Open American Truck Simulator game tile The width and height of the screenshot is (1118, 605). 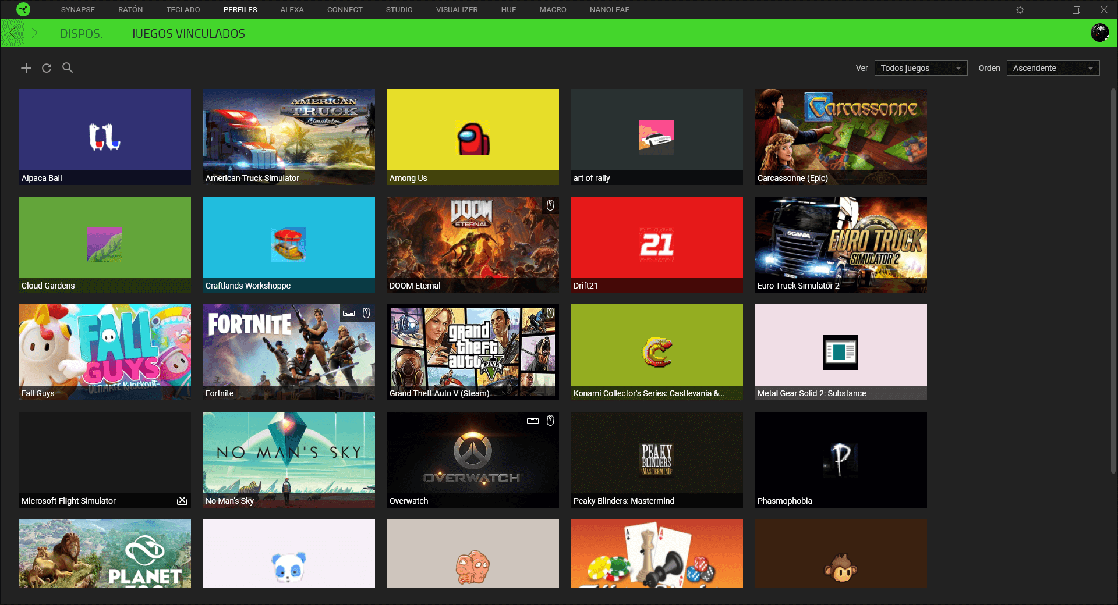click(289, 137)
